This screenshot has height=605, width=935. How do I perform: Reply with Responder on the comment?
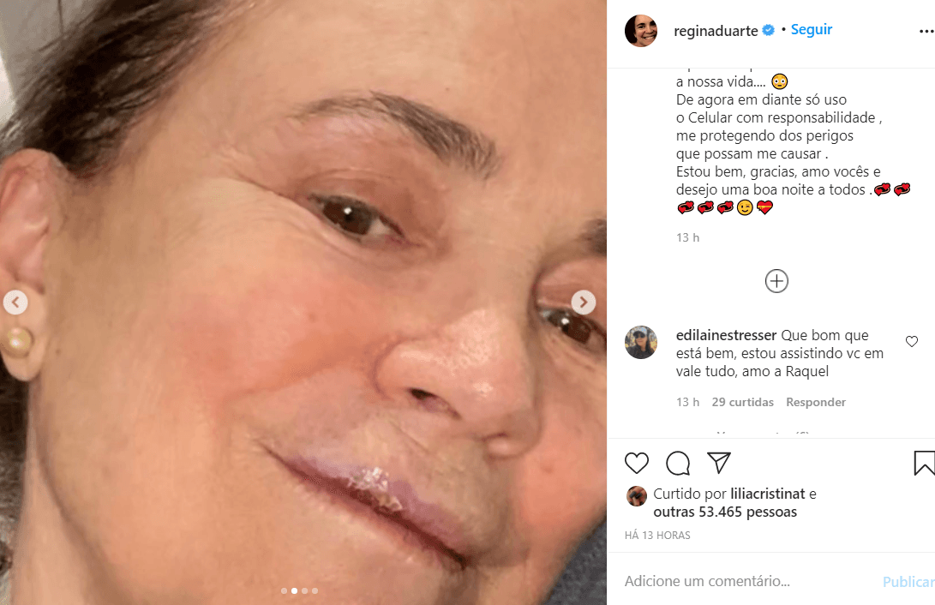pos(816,402)
